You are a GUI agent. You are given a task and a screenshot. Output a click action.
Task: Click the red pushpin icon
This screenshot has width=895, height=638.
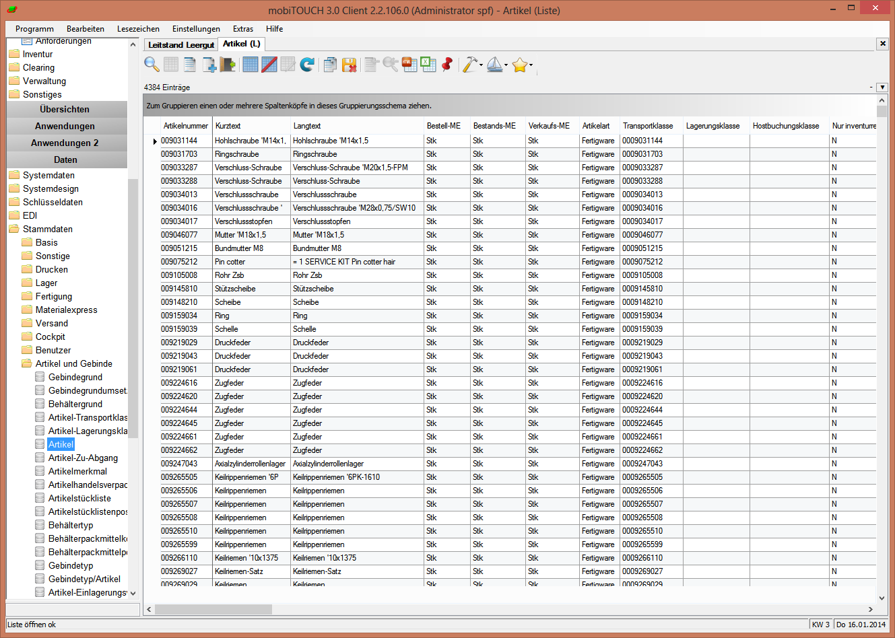pyautogui.click(x=447, y=65)
